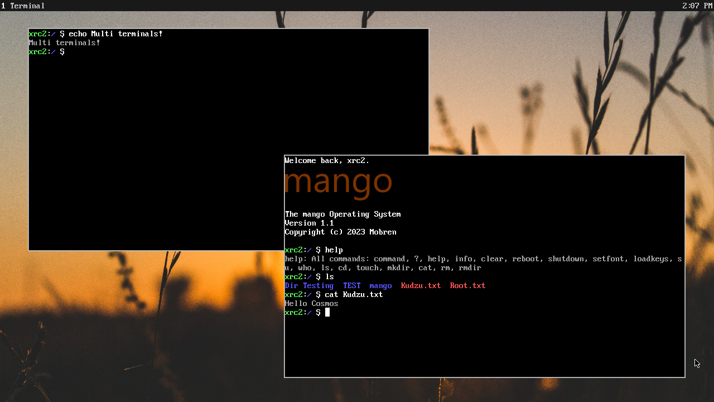Click the cat Kudzu.txt command text
The image size is (714, 402).
coord(355,294)
